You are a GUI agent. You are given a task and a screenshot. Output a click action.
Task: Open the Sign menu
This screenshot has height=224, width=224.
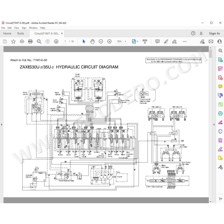point(24,28)
